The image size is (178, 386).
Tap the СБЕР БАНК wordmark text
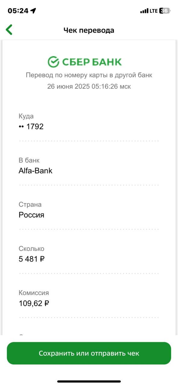point(92,62)
